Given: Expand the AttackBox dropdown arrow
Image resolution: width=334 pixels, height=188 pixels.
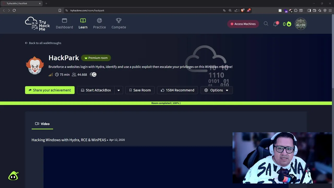Looking at the screenshot, I should [118, 90].
